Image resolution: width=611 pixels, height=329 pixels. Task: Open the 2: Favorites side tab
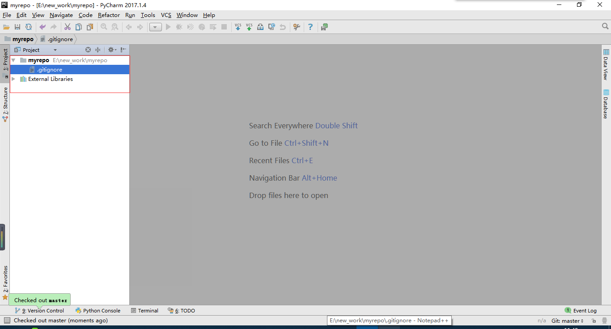point(5,283)
